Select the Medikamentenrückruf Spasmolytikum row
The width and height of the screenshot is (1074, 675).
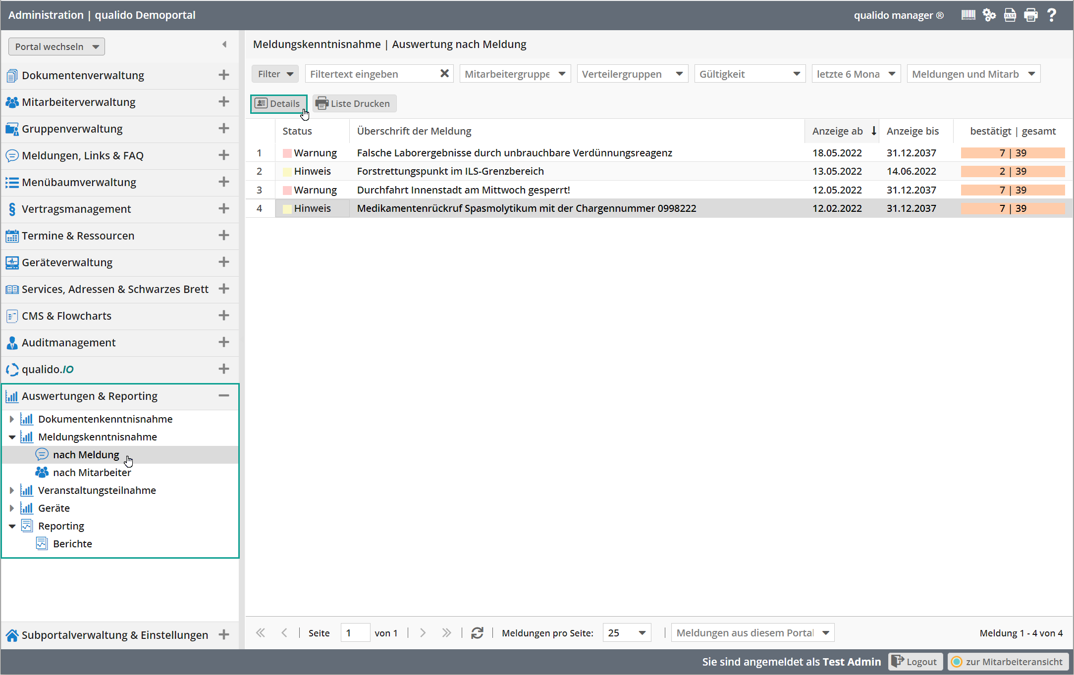click(659, 208)
